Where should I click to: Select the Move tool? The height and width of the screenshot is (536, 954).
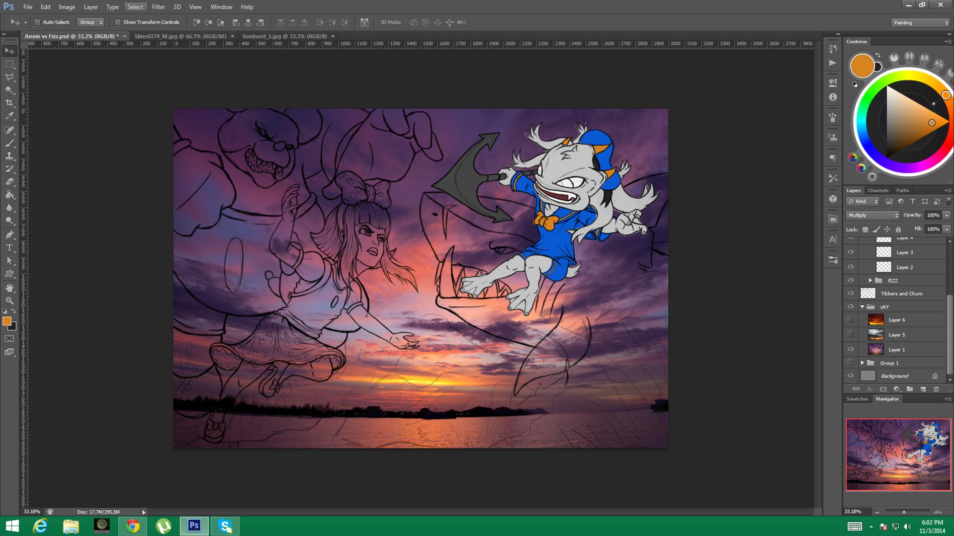point(9,51)
